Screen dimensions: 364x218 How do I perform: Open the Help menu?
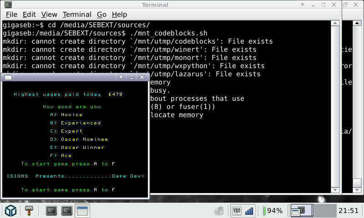pyautogui.click(x=119, y=15)
